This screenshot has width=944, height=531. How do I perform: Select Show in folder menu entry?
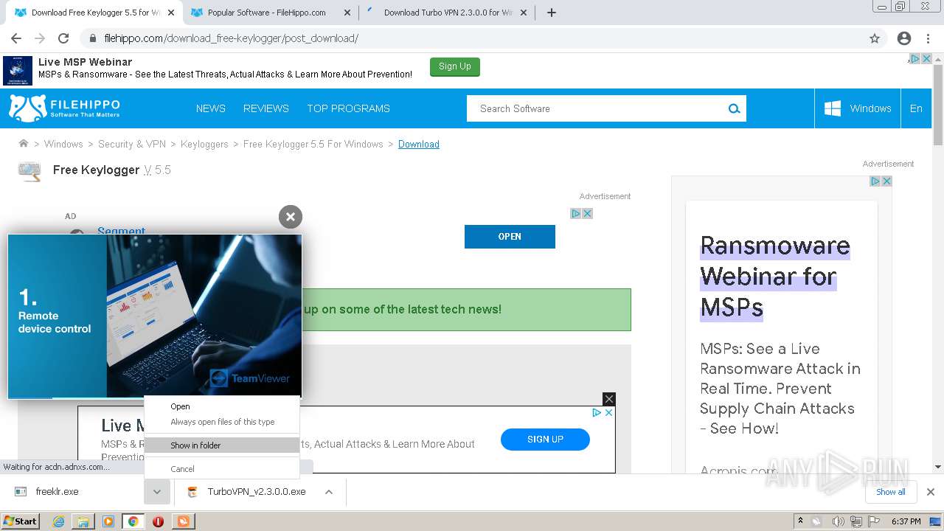[222, 445]
